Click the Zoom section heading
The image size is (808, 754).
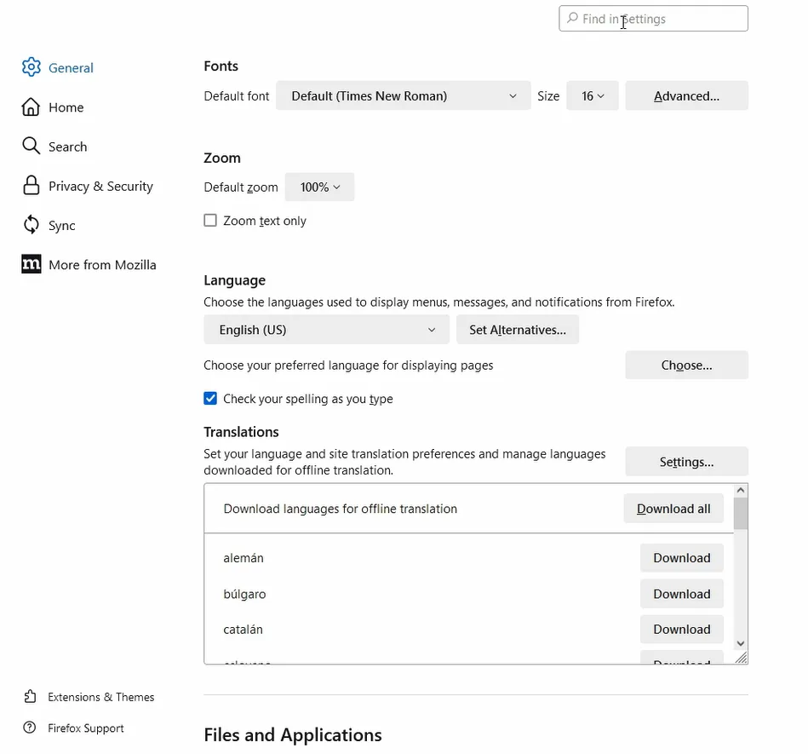pyautogui.click(x=222, y=158)
